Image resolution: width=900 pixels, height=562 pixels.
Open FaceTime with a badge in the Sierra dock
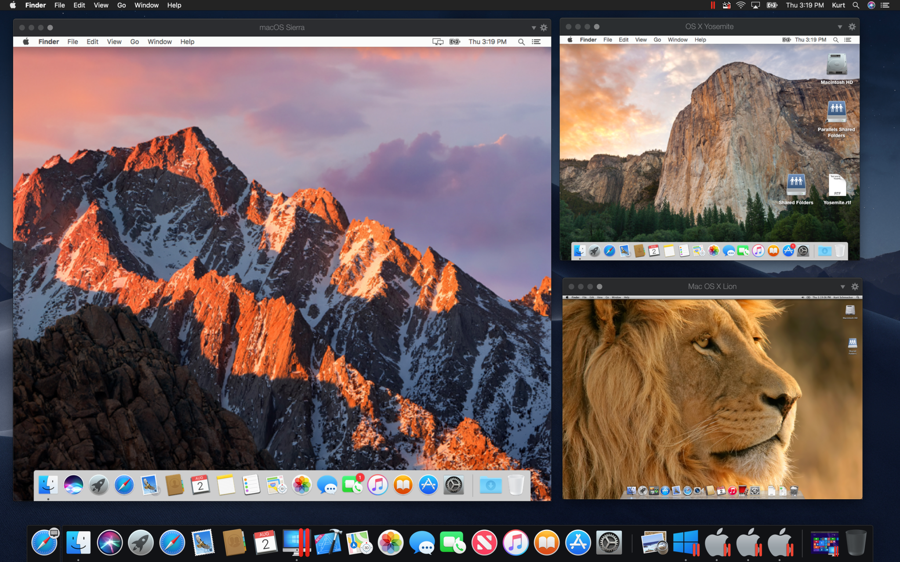[x=352, y=485]
